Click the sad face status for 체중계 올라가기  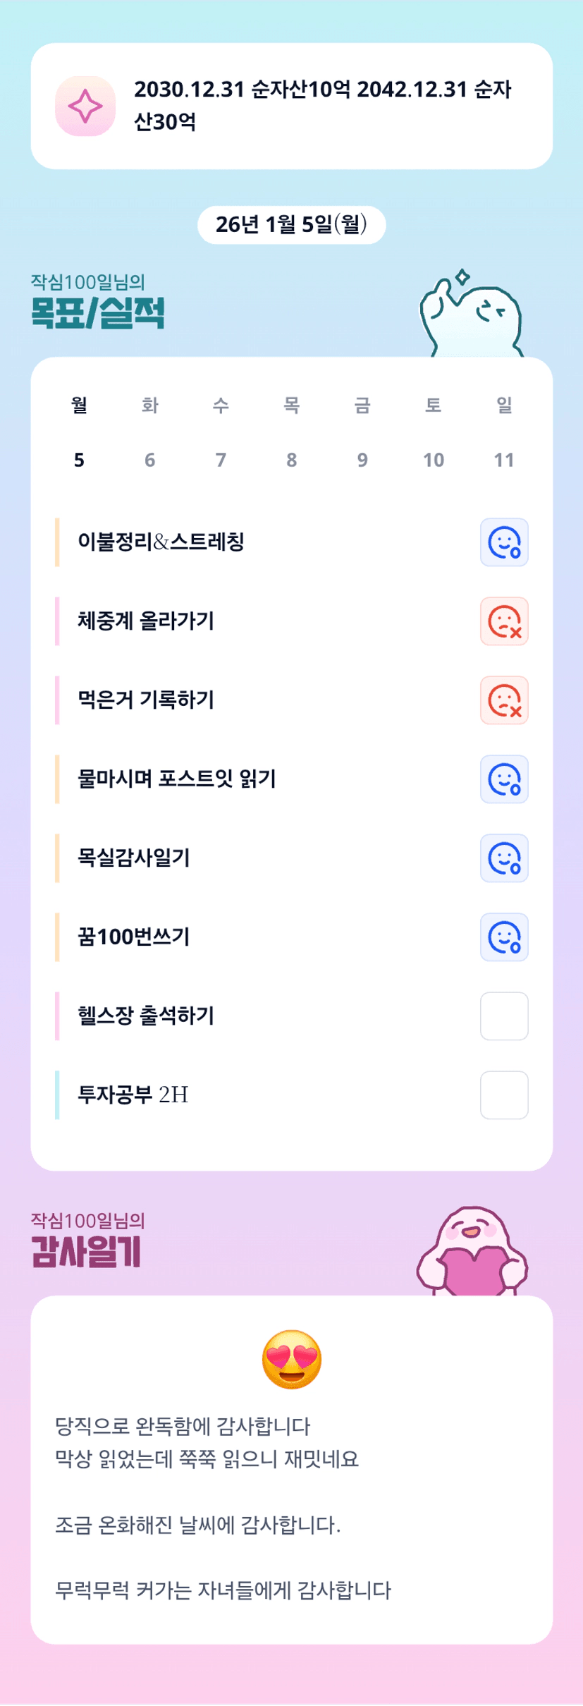504,621
